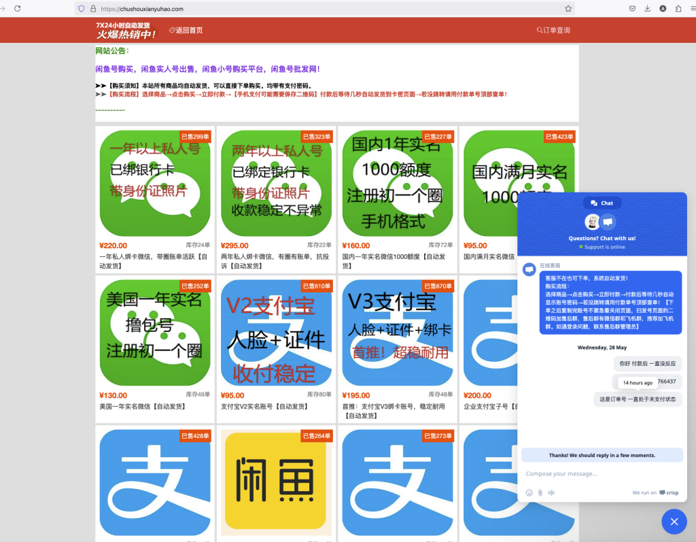Screen dimensions: 696x542
Task: Click the tracking protection shield icon
Action: [x=82, y=8]
